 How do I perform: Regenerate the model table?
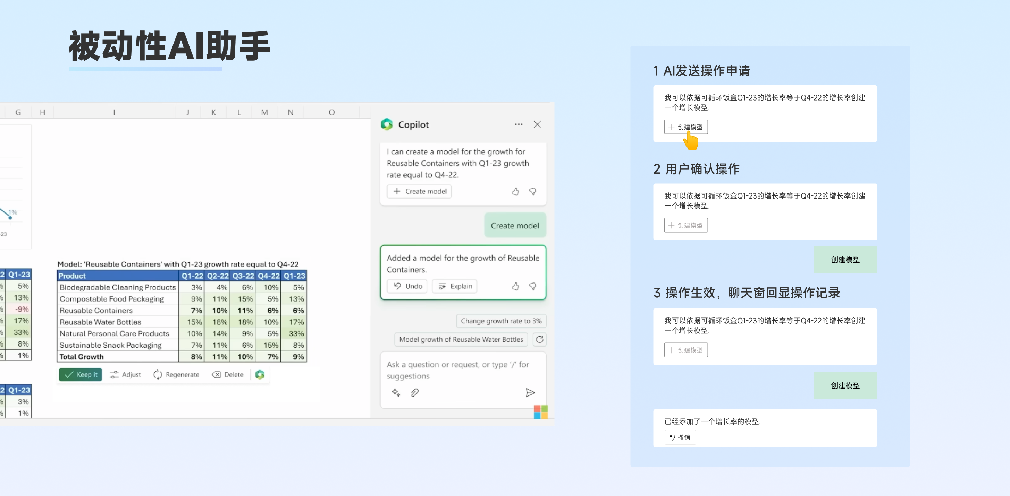click(x=176, y=375)
